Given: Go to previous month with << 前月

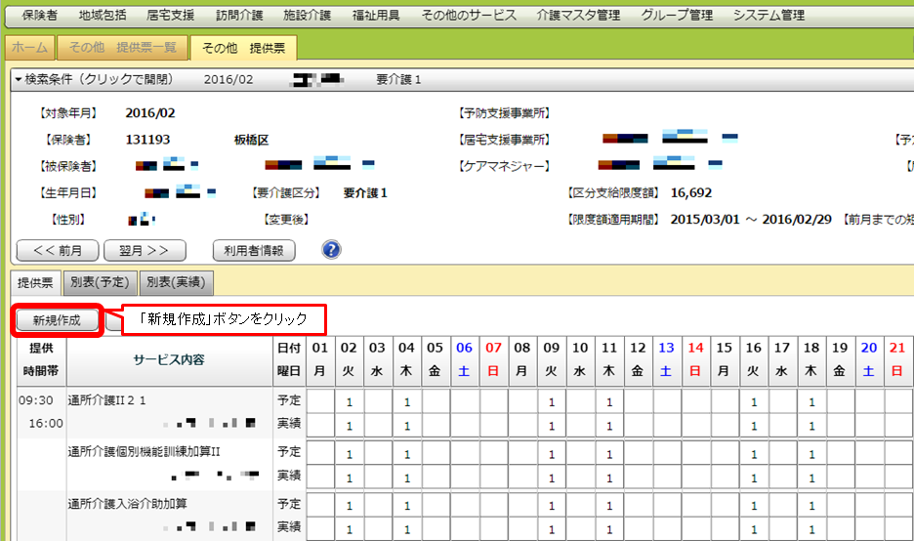Looking at the screenshot, I should point(57,250).
